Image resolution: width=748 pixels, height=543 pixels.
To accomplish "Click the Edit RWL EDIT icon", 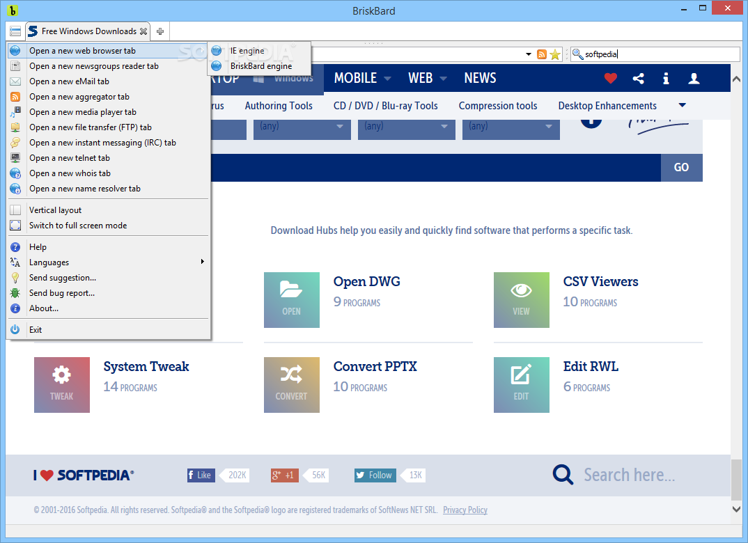I will pos(522,385).
